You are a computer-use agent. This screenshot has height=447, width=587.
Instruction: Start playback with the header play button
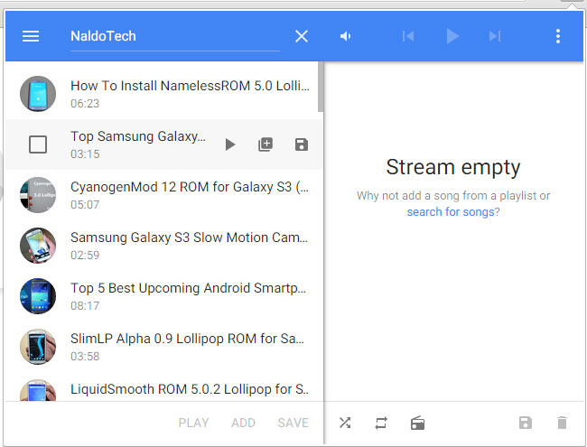pos(452,36)
